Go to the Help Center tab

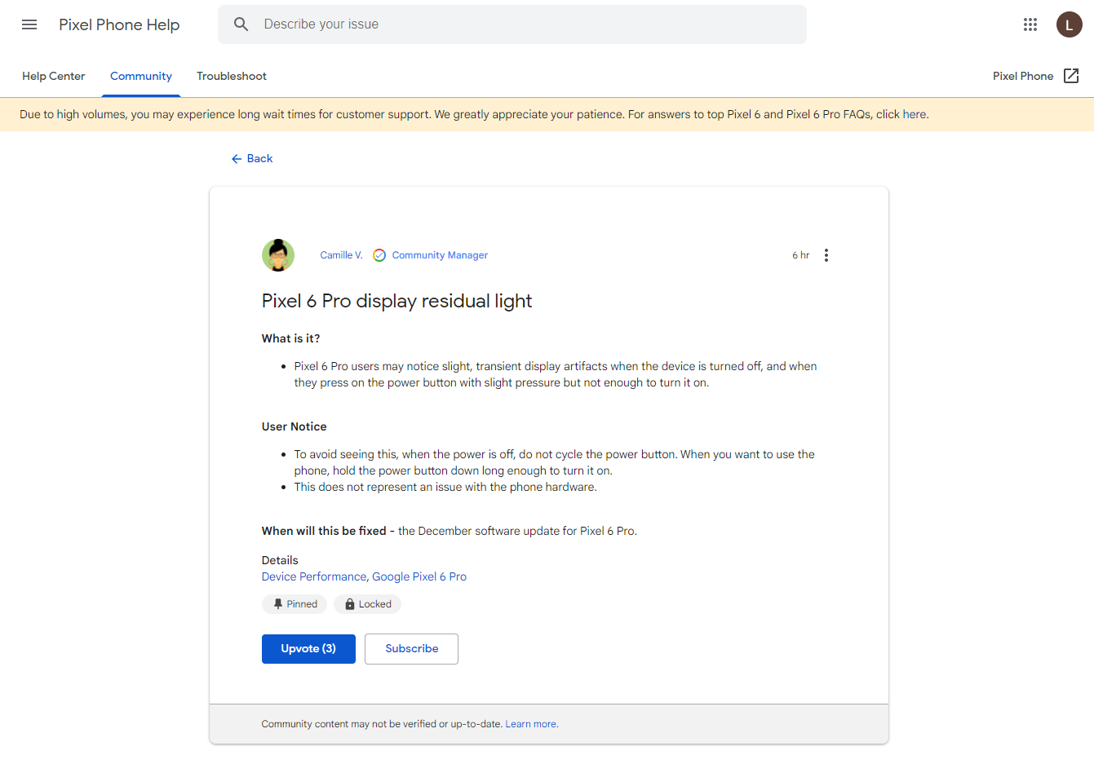click(x=54, y=76)
